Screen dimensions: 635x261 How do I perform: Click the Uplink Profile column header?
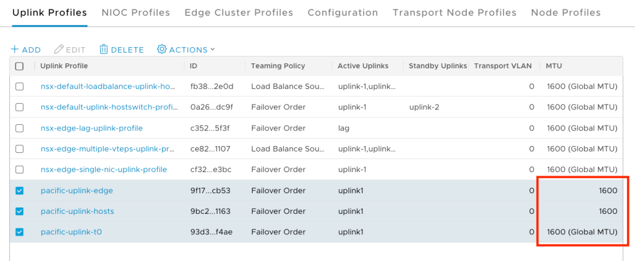[x=64, y=66]
